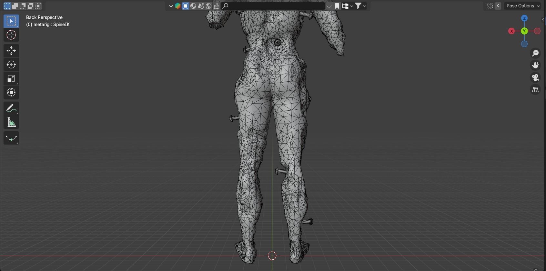Screen dimensions: 546x271
Task: Select the Annotate pencil tool
Action: coord(11,108)
